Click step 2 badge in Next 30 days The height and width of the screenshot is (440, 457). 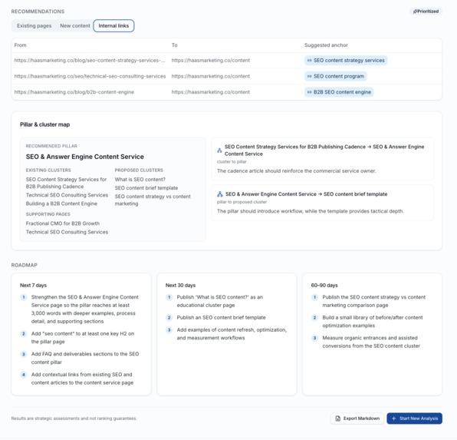pyautogui.click(x=169, y=318)
